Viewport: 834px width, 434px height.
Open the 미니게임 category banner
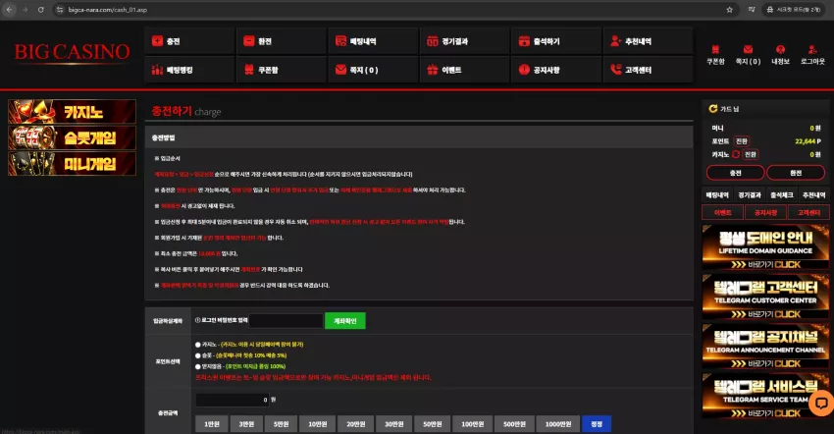point(72,163)
